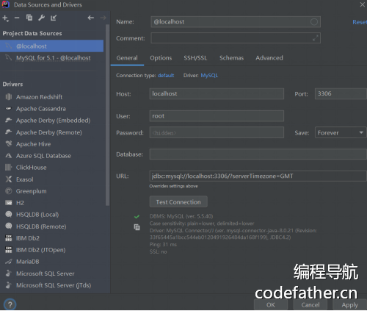Change connection type via default link
This screenshot has width=367, height=311.
[166, 75]
